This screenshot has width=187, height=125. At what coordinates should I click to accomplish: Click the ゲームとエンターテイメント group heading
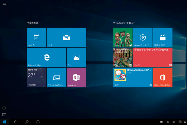click(x=124, y=23)
